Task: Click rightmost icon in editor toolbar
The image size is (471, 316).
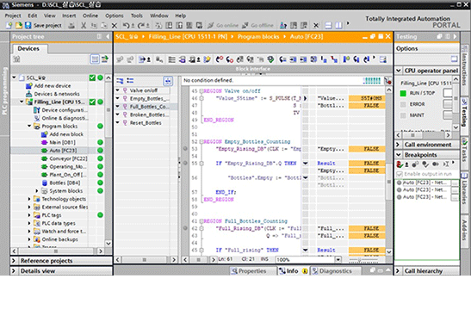Action: (383, 59)
